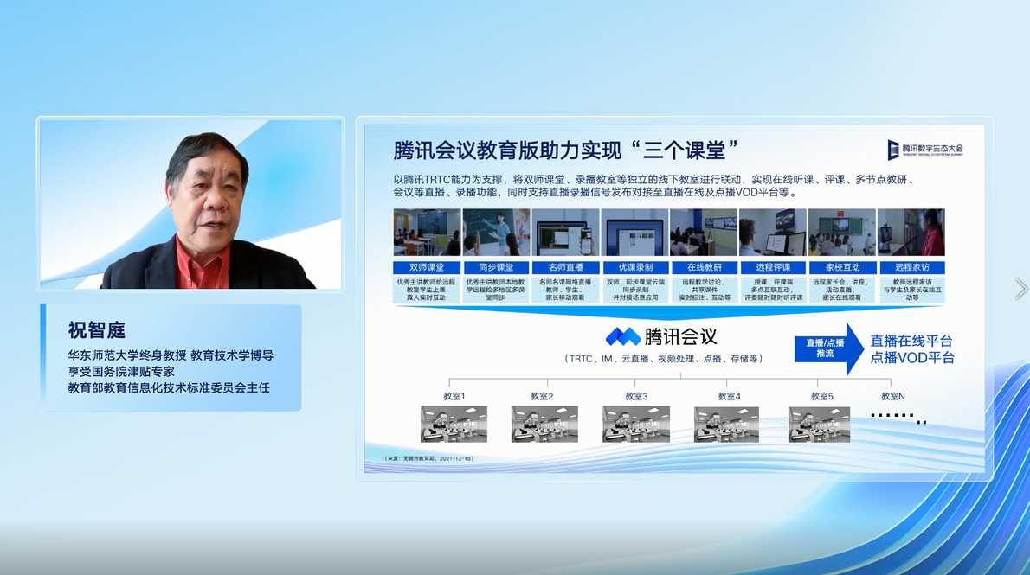Click the Tencent Meeting logo icon
Image resolution: width=1030 pixels, height=575 pixels.
(x=622, y=336)
